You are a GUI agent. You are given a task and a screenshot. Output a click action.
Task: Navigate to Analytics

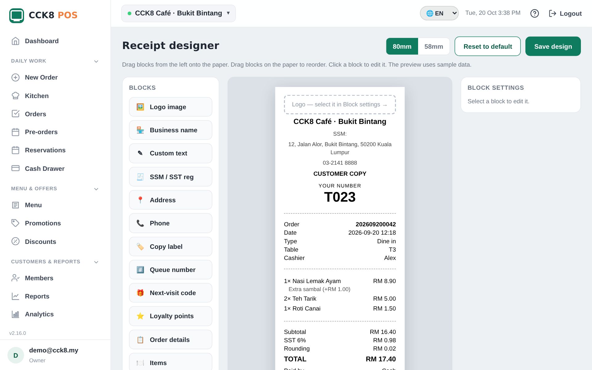(x=55, y=314)
